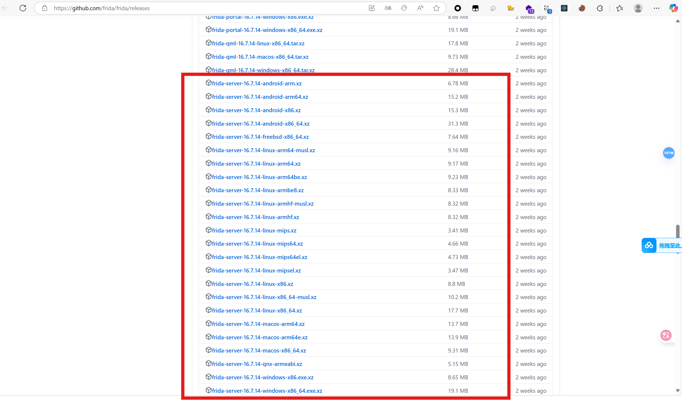Open frida-server-16.7.14-linux-arm64be.xz link
Screen dimensions: 682x400
click(259, 177)
